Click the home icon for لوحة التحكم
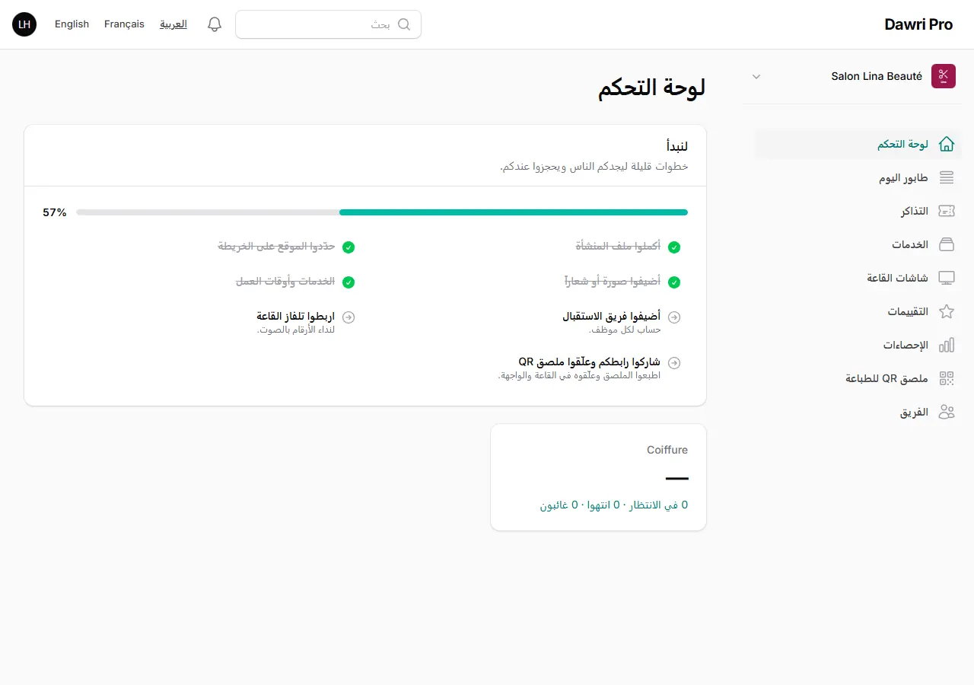Image resolution: width=974 pixels, height=685 pixels. pyautogui.click(x=947, y=144)
